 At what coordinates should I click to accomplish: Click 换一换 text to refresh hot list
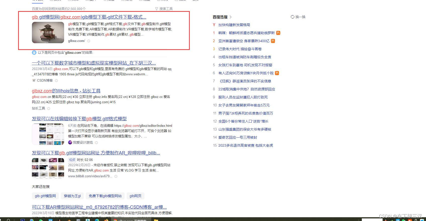click(300, 17)
